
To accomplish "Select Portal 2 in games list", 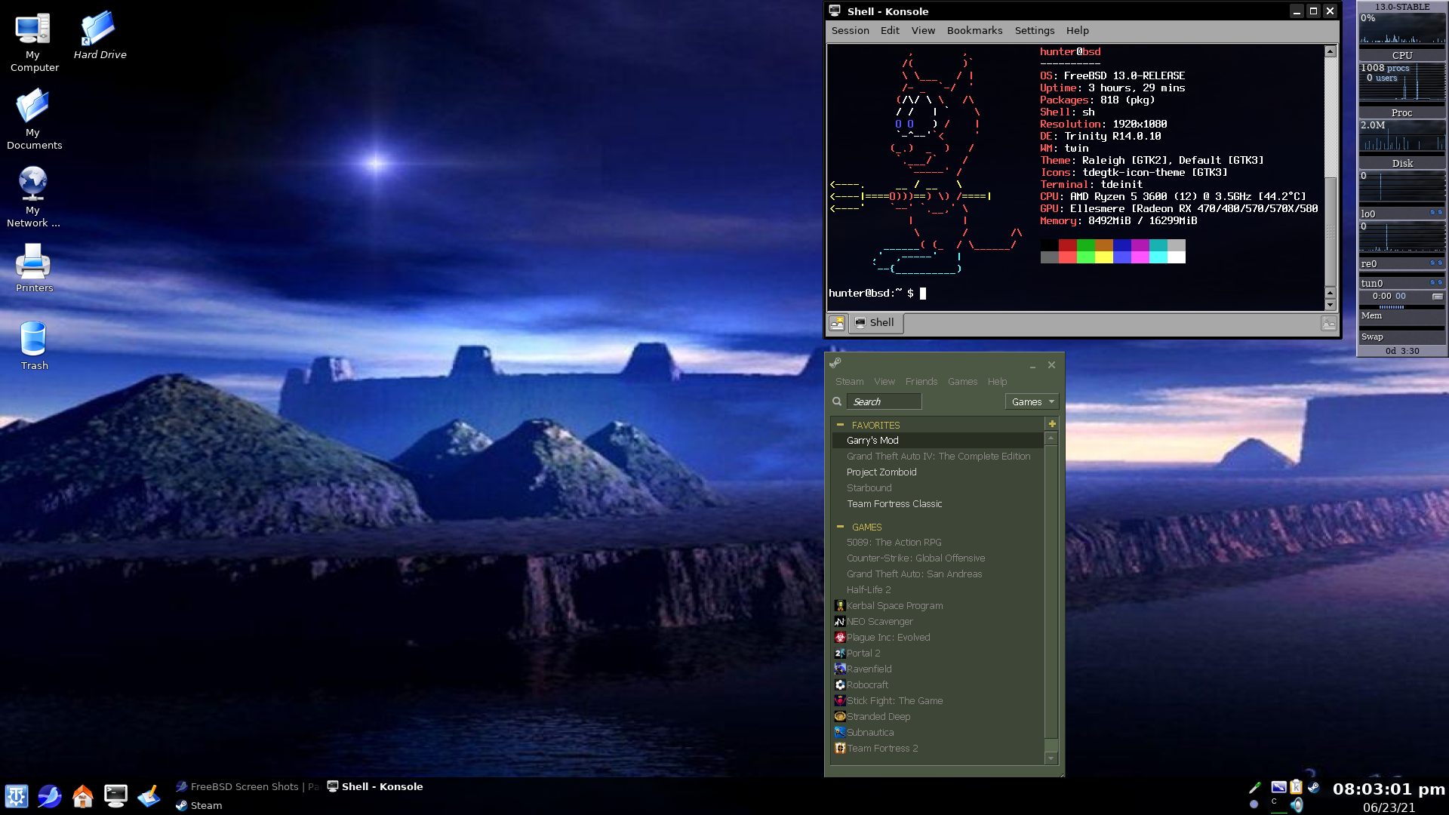I will click(x=937, y=653).
